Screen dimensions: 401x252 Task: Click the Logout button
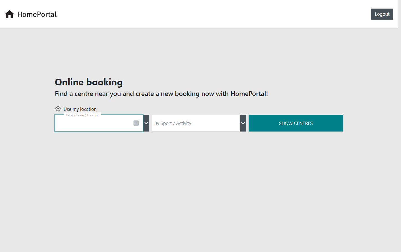(x=382, y=14)
